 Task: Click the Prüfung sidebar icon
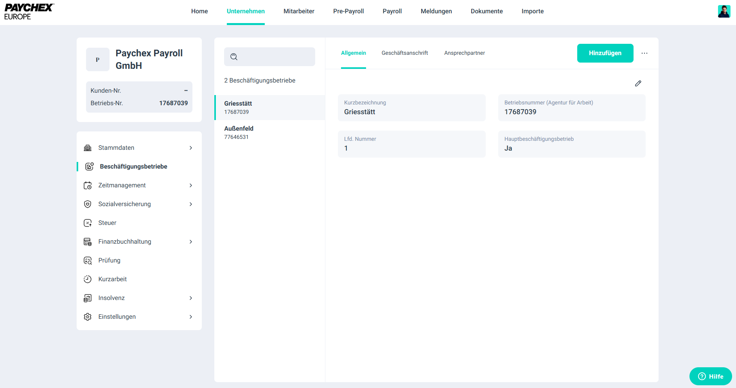coord(88,260)
